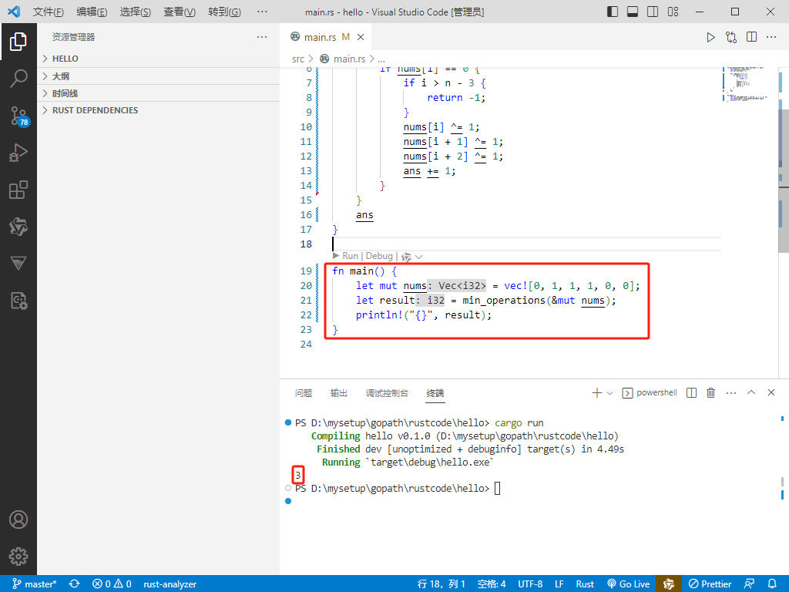Toggle bottom panel layout icon
Viewport: 789px width, 592px height.
coord(633,12)
